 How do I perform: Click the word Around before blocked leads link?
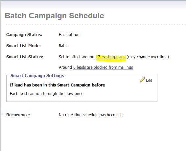point(65,67)
